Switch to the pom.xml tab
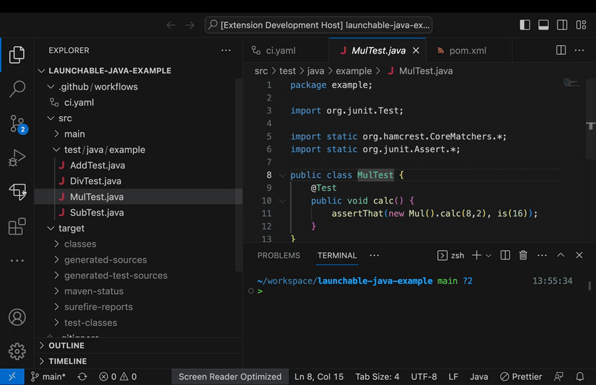Image resolution: width=596 pixels, height=385 pixels. point(468,50)
